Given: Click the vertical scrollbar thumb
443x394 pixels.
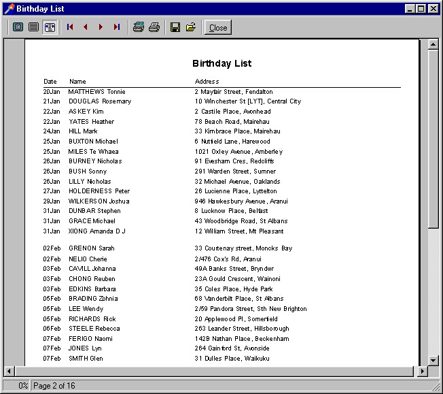Looking at the screenshot, I should pos(433,139).
